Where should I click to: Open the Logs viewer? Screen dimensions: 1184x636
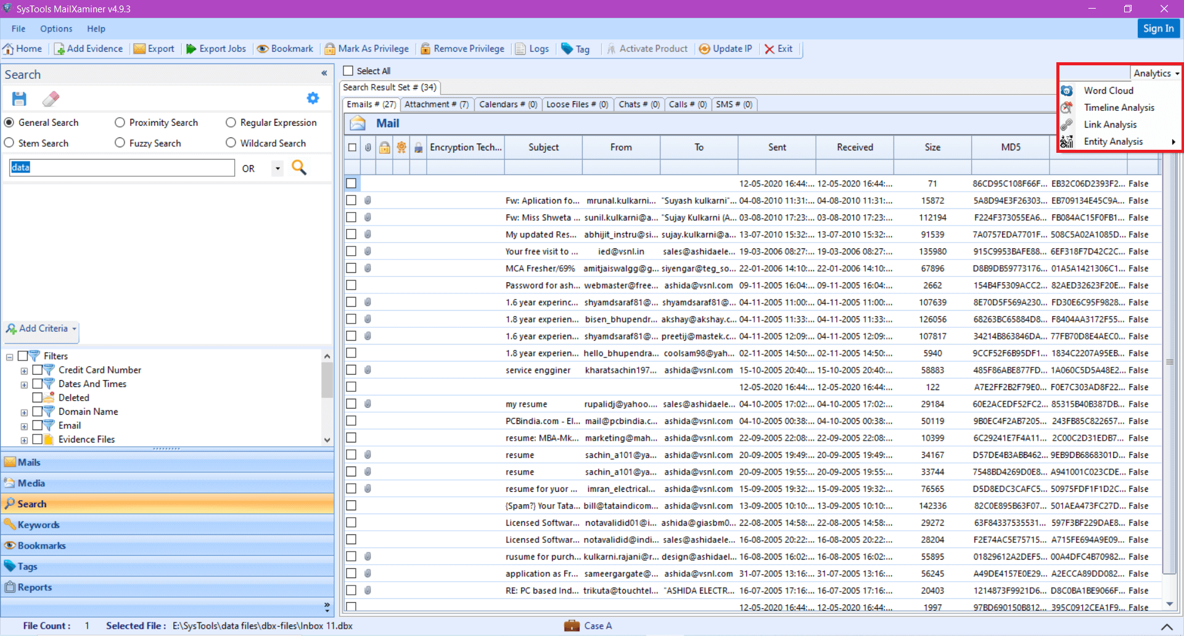click(x=532, y=49)
